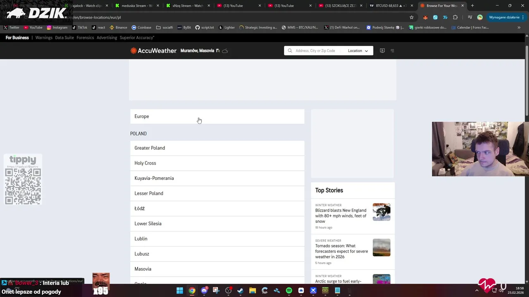Click the Wymagane działanie button

click(x=506, y=17)
